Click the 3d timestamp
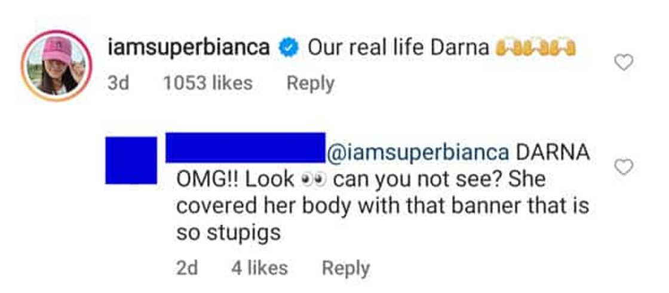669x293 pixels. click(x=118, y=83)
